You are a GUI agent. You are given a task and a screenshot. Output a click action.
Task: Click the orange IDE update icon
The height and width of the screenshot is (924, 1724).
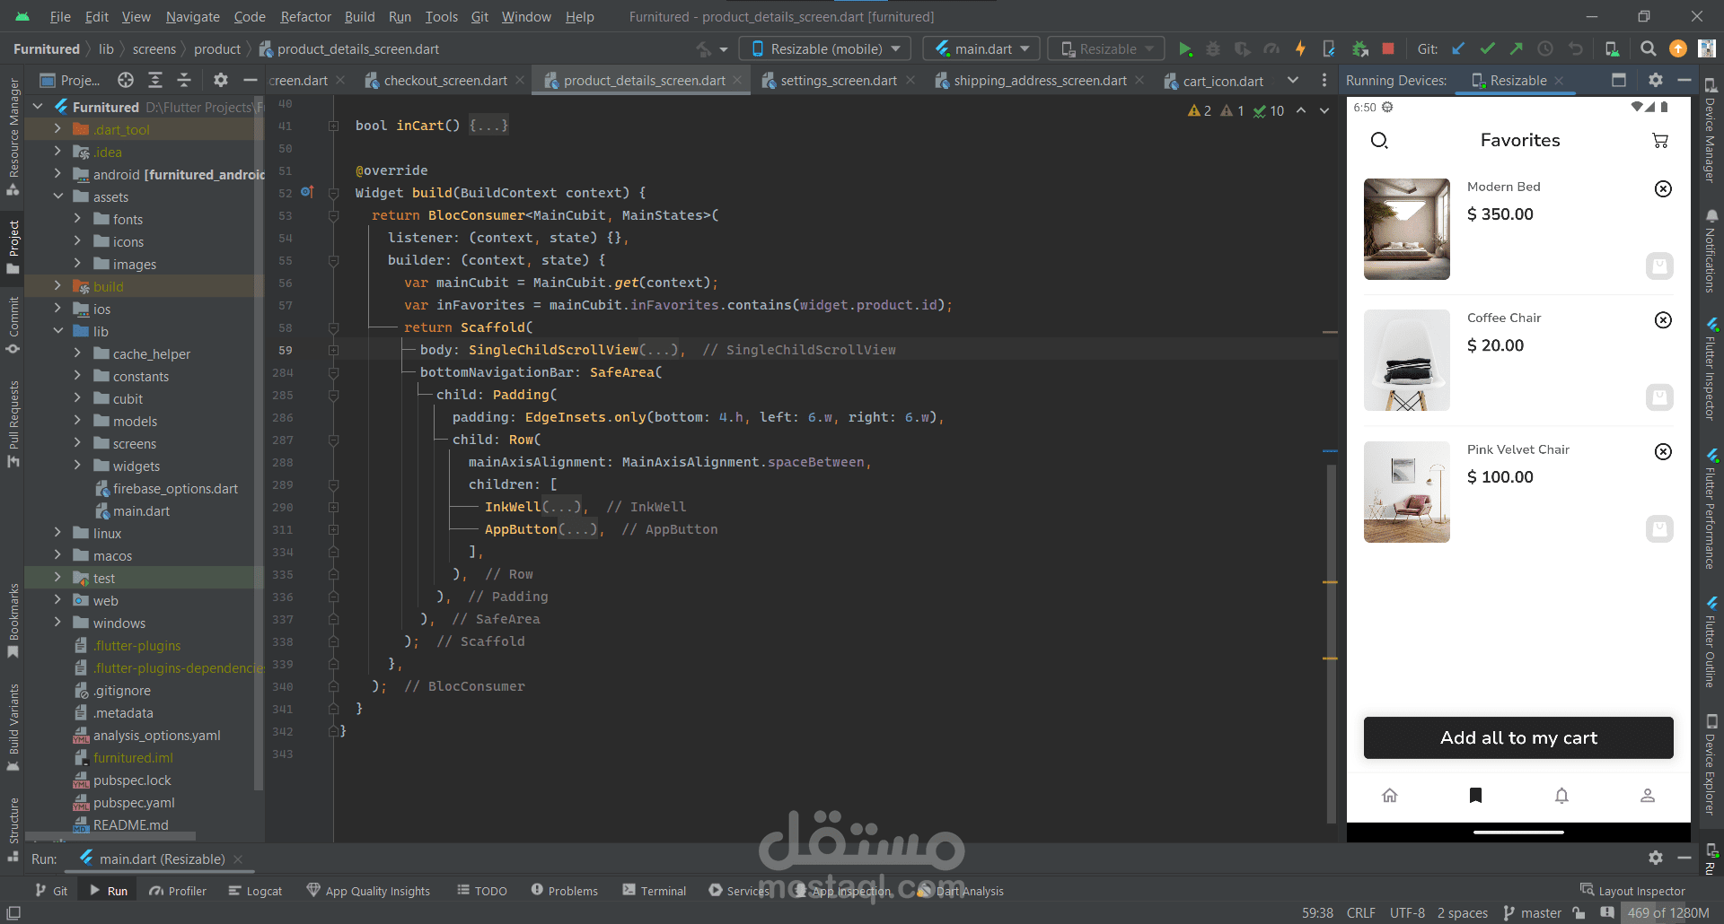tap(1678, 49)
